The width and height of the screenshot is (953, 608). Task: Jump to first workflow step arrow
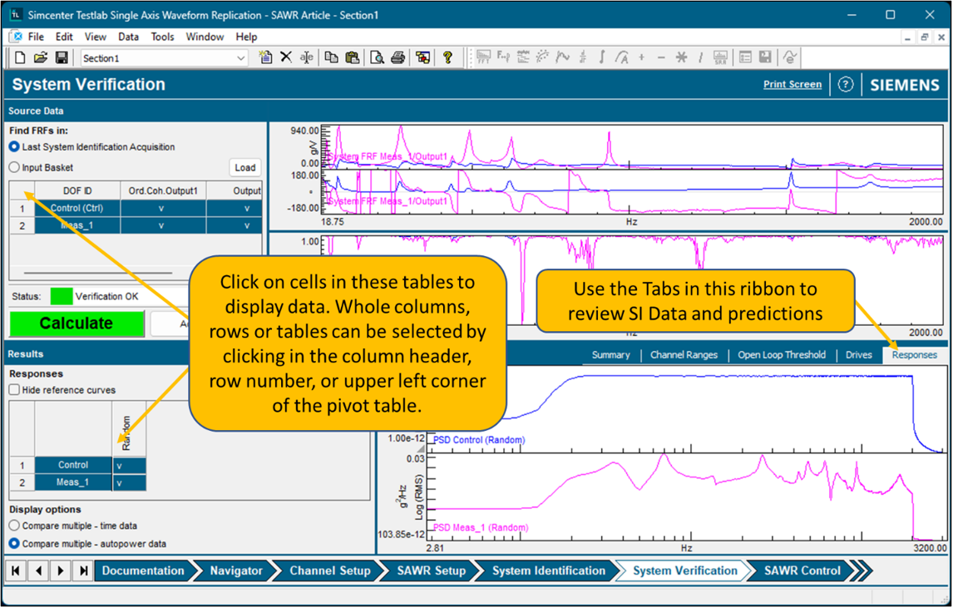coord(16,571)
